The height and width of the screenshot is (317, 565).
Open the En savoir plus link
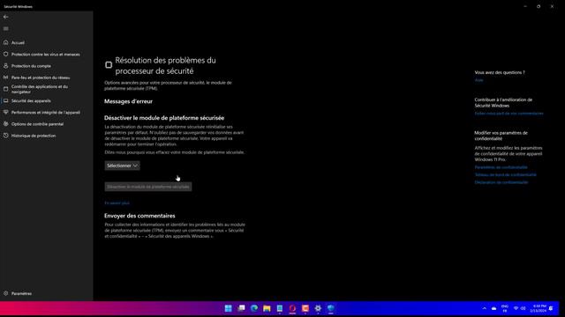pyautogui.click(x=117, y=203)
